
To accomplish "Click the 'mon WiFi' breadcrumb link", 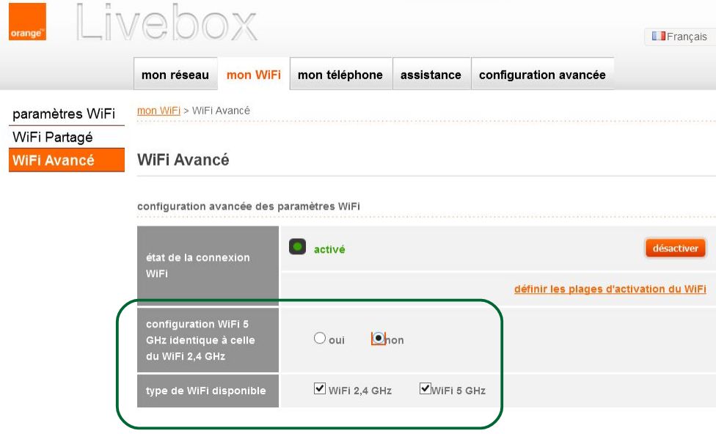I will 159,111.
